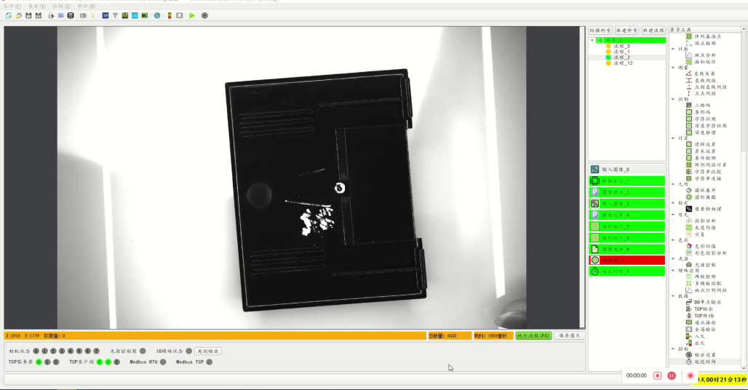Select the 色彩均值 color mean tool

click(x=701, y=246)
